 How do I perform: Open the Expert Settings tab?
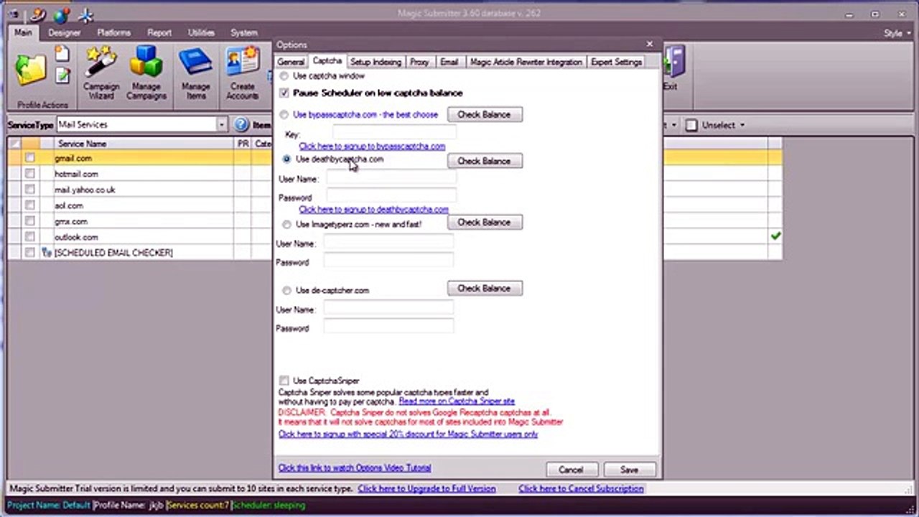coord(616,62)
